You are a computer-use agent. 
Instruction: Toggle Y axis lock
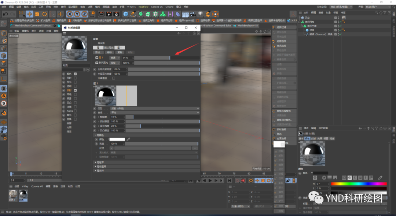(77, 14)
